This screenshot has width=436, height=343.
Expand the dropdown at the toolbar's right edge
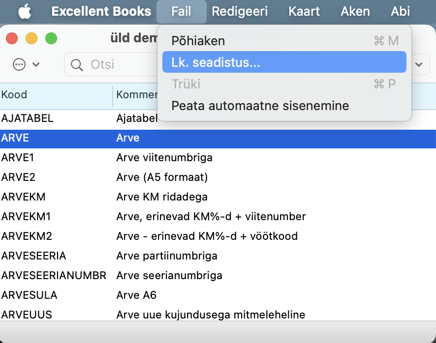click(x=419, y=64)
